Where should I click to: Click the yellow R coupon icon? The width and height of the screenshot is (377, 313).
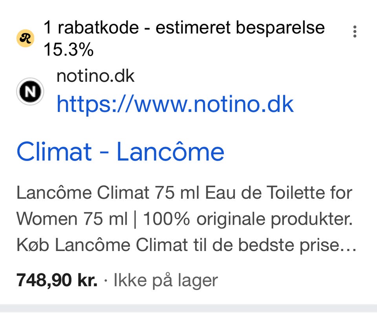(x=25, y=38)
